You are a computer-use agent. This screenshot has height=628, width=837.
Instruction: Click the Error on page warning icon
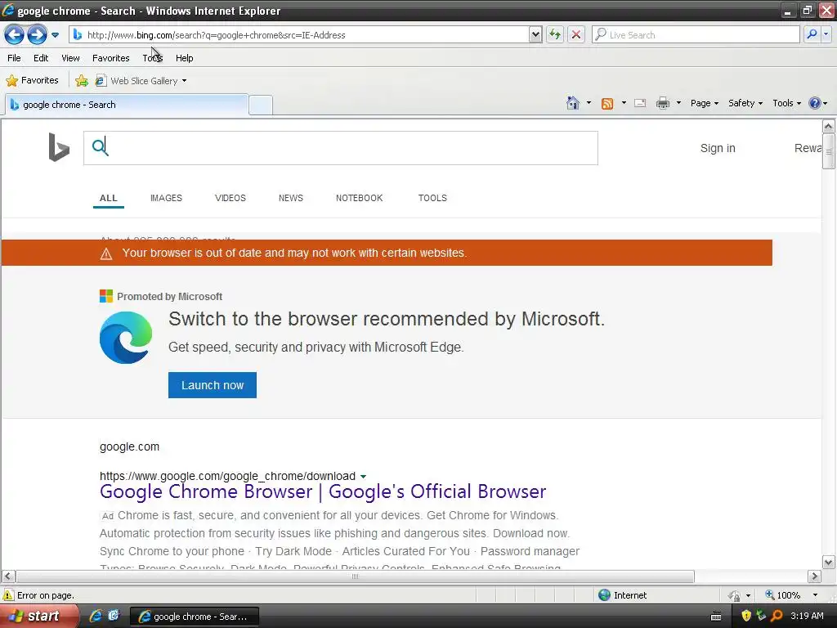[8, 595]
